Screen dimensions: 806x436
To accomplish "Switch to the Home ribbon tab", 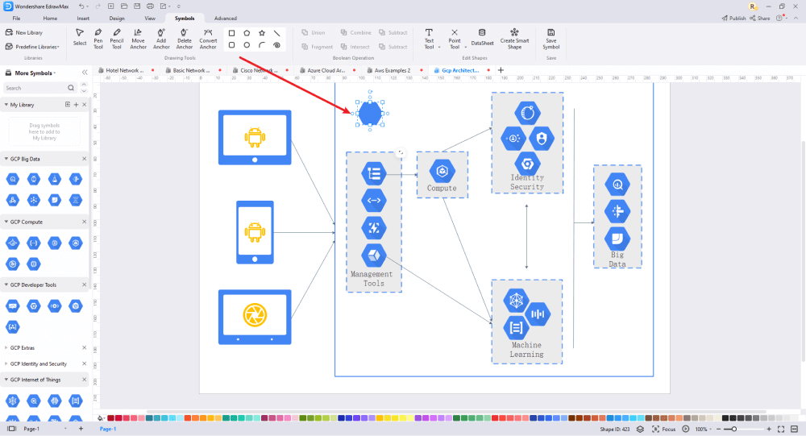I will [50, 19].
